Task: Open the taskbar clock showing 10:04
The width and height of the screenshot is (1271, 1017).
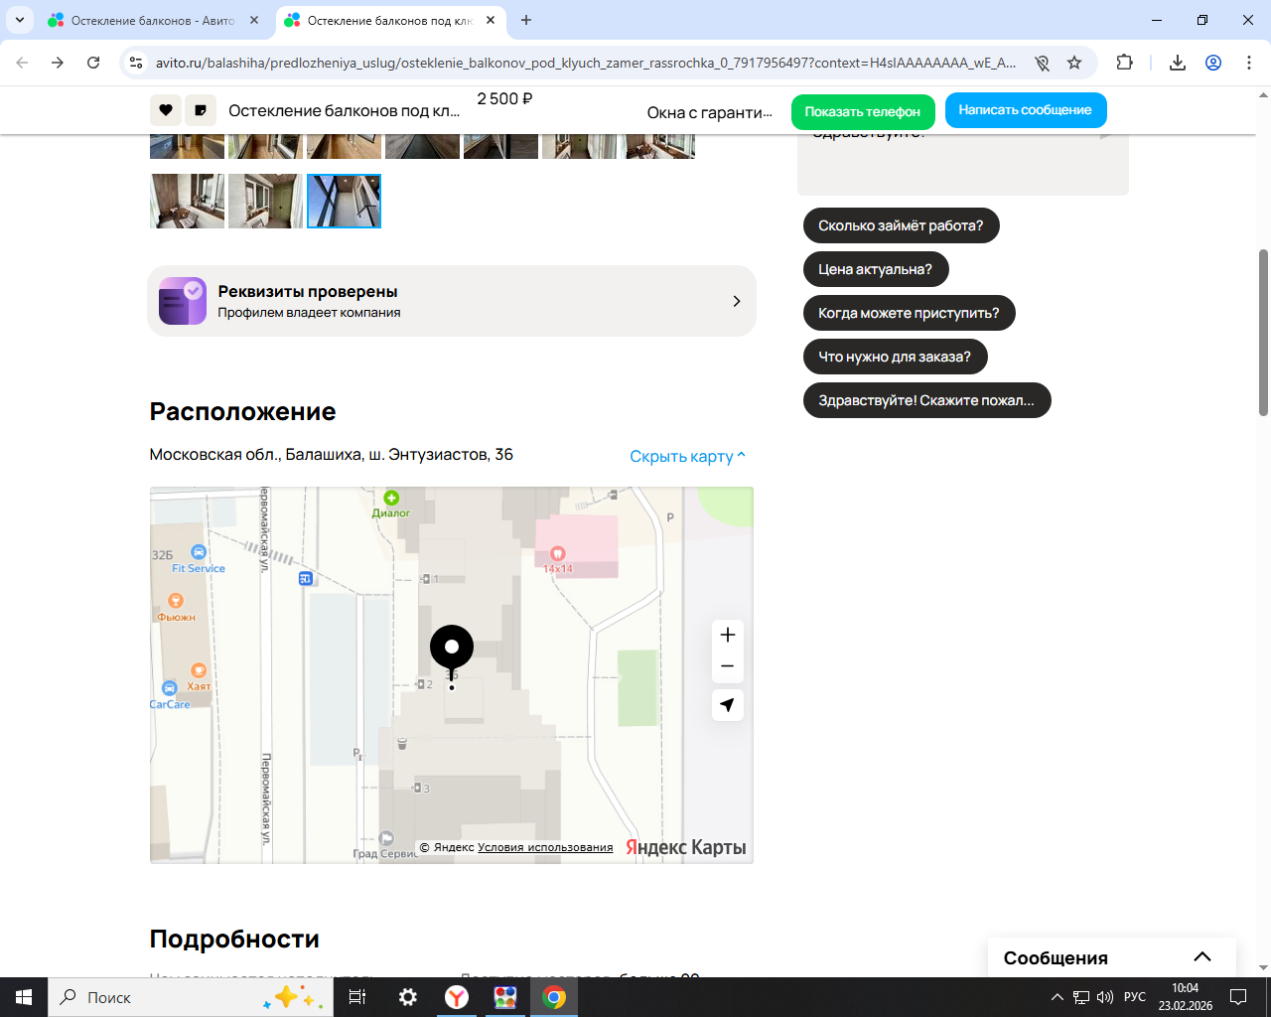Action: [1186, 997]
